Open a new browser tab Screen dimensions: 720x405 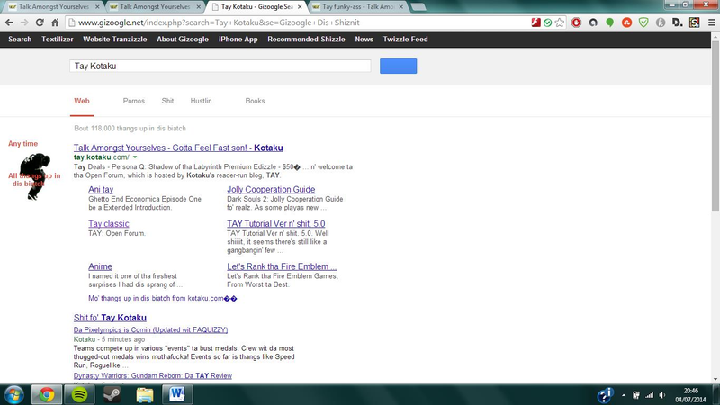[x=418, y=7]
